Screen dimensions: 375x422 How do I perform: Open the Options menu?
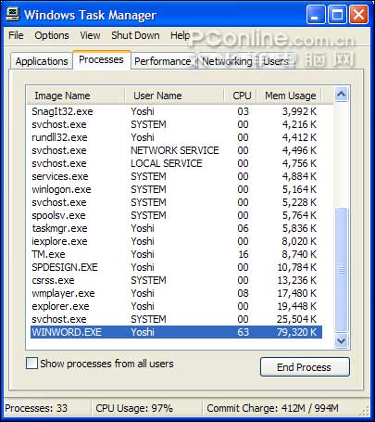[52, 35]
